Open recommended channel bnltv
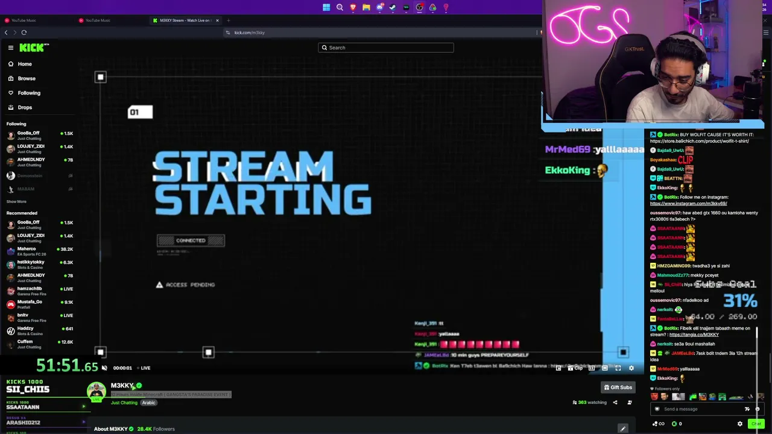The height and width of the screenshot is (434, 772). pyautogui.click(x=39, y=317)
